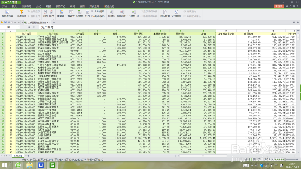Open the skin shirt icon
Image resolution: width=301 pixels, height=169 pixels.
[x=294, y=6]
